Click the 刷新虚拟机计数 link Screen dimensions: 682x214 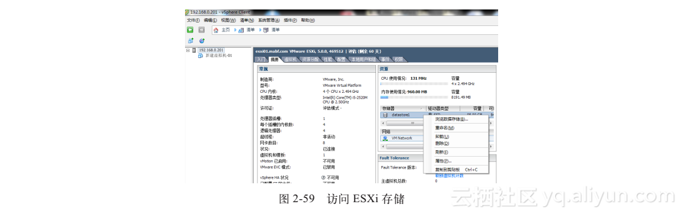[x=450, y=176]
